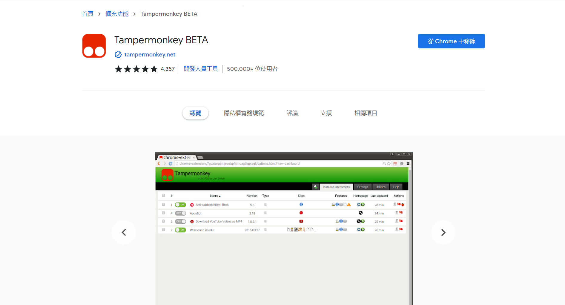565x305 pixels.
Task: Click the five-star rating display
Action: [x=136, y=69]
